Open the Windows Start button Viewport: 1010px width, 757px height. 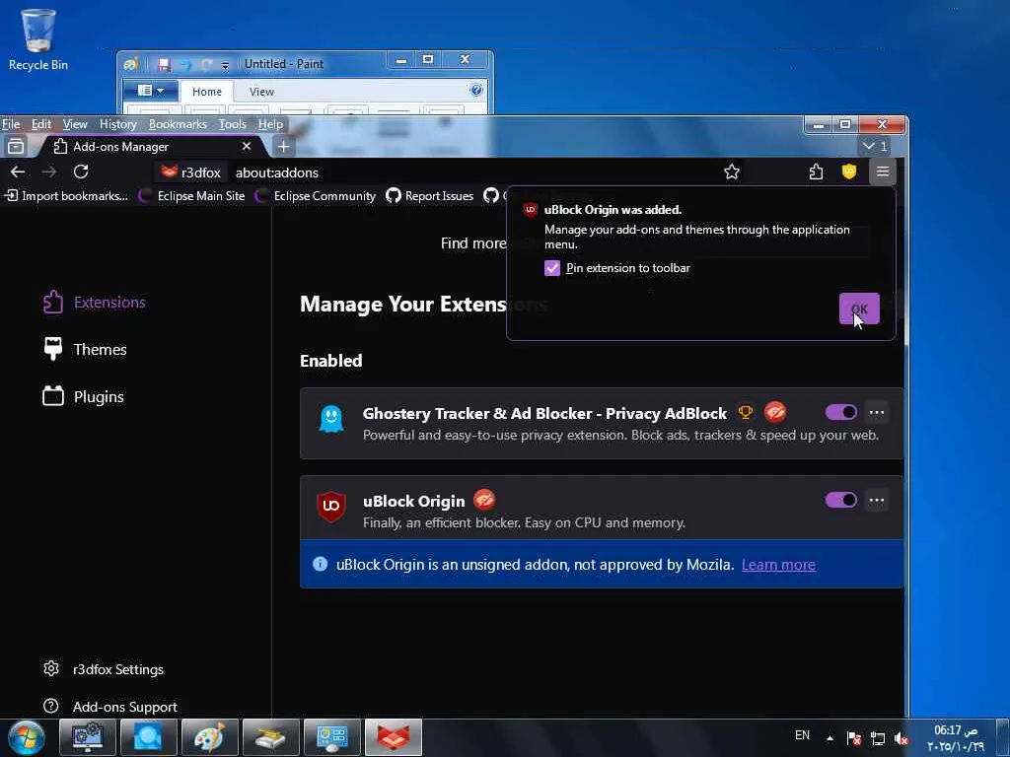coord(27,737)
